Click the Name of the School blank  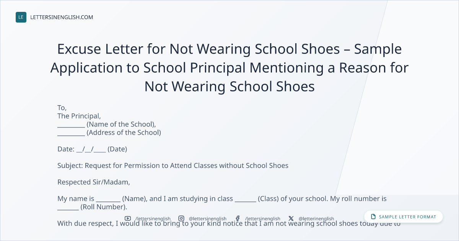coord(71,125)
